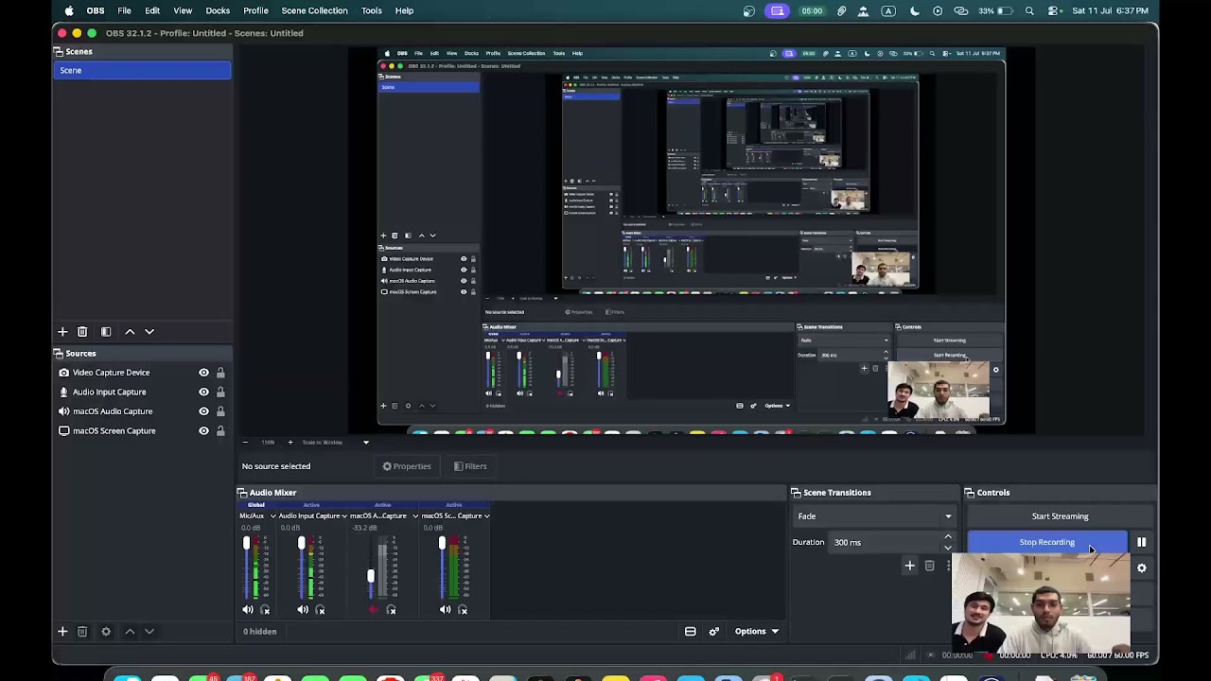Lock macOS Audio Capture source
Screen dimensions: 1211x681
coord(220,411)
